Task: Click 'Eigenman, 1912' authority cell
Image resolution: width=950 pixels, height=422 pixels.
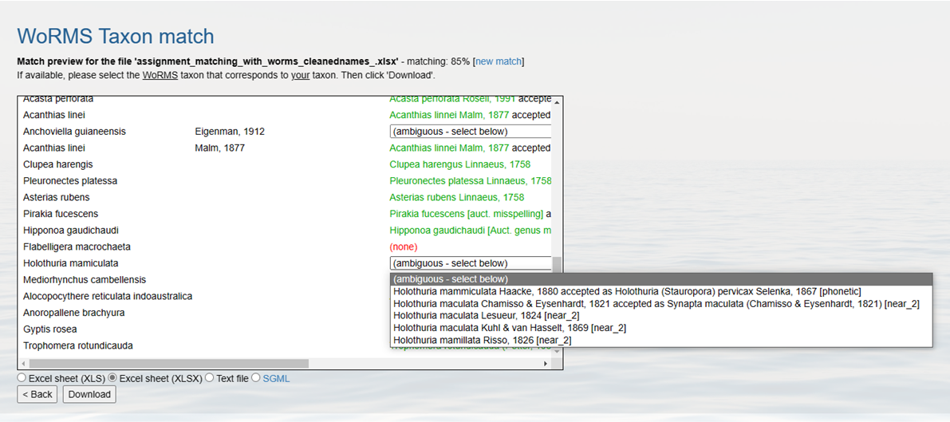Action: coord(230,131)
